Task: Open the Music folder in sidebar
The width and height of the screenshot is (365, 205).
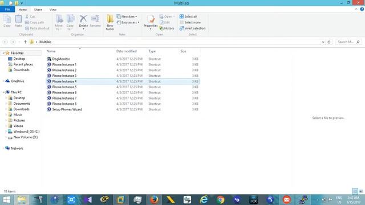Action: [x=15, y=114]
